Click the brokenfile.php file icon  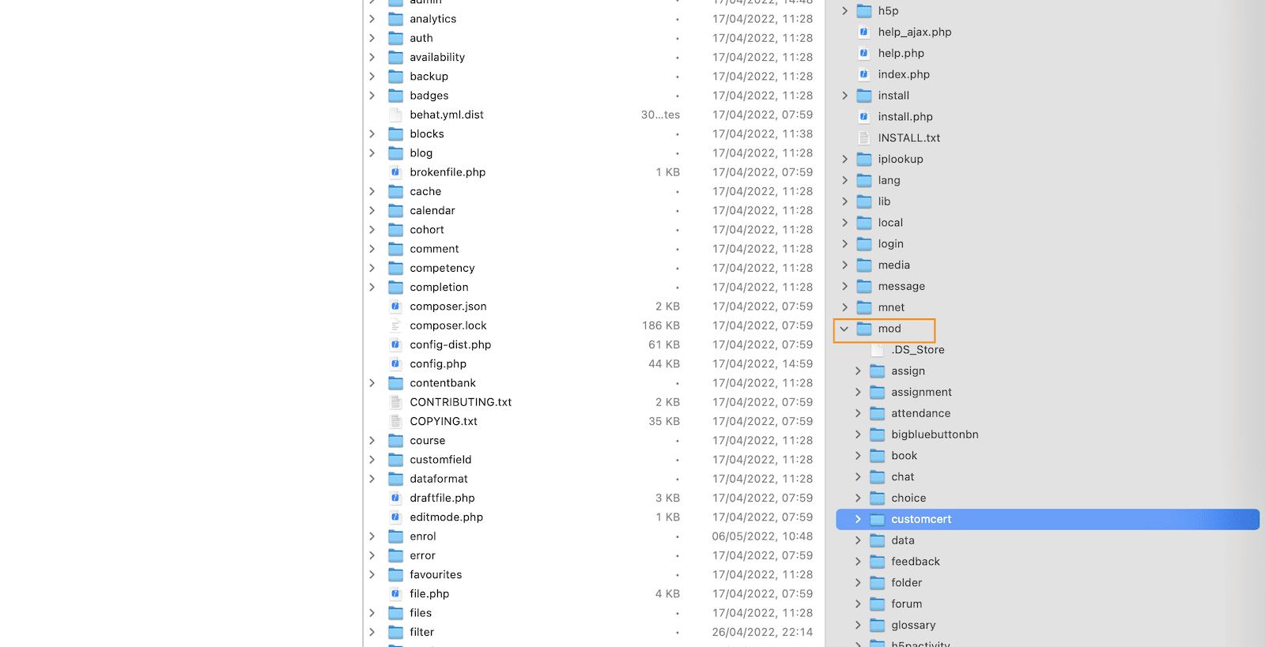[395, 172]
